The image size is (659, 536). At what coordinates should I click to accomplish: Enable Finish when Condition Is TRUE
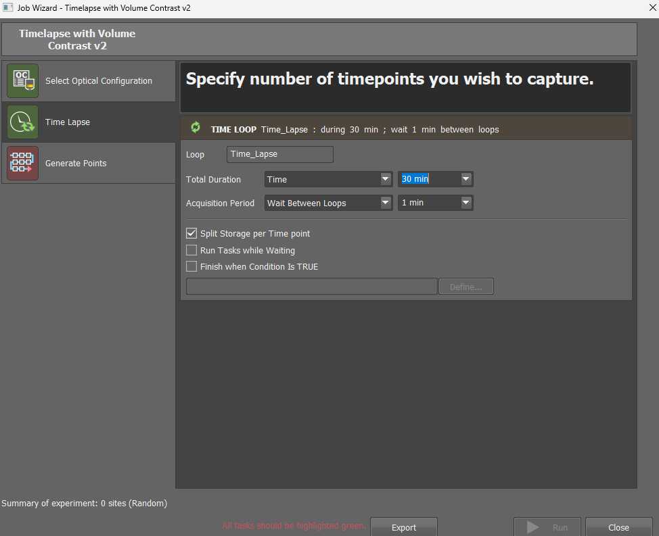click(x=191, y=266)
